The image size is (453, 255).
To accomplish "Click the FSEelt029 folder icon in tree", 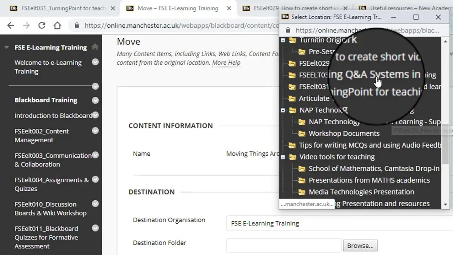I will point(292,63).
